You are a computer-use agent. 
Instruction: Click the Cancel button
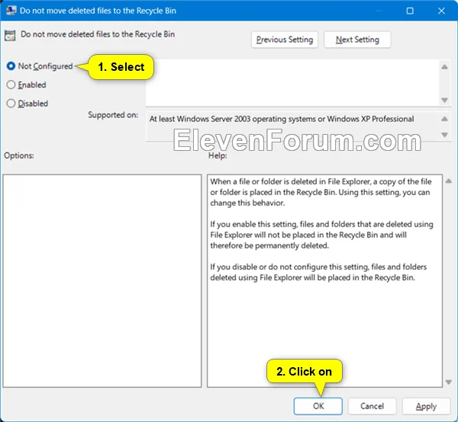tap(372, 406)
